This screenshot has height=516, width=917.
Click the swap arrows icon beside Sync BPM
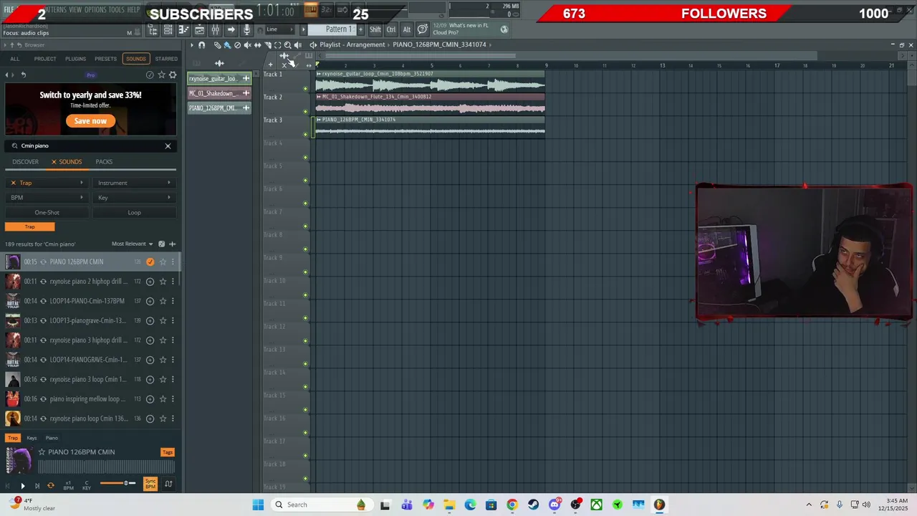pyautogui.click(x=168, y=484)
